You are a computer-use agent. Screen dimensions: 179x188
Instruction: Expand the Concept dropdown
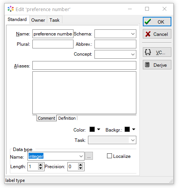pyautogui.click(x=133, y=55)
